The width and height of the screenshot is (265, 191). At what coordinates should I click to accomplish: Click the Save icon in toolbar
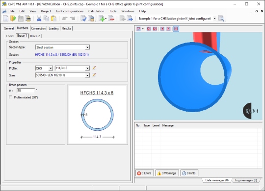21,19
